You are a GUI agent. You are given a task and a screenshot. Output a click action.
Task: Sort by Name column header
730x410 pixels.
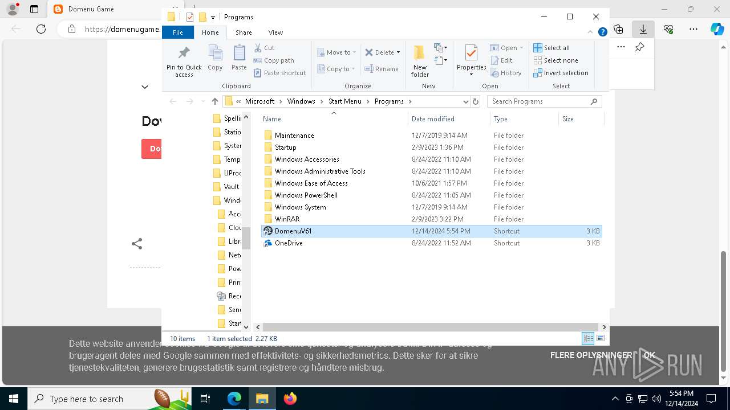click(x=334, y=119)
